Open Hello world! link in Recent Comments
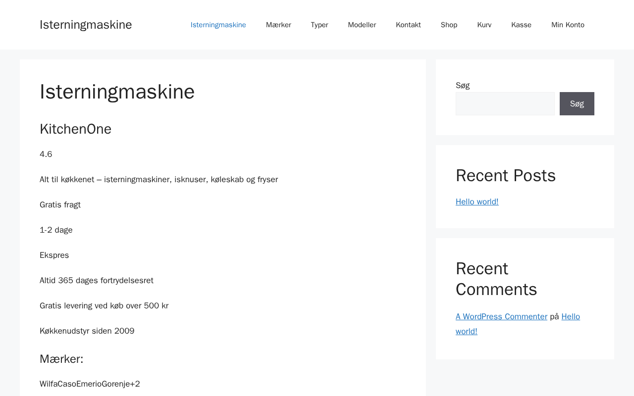Image resolution: width=634 pixels, height=396 pixels. tap(570, 317)
